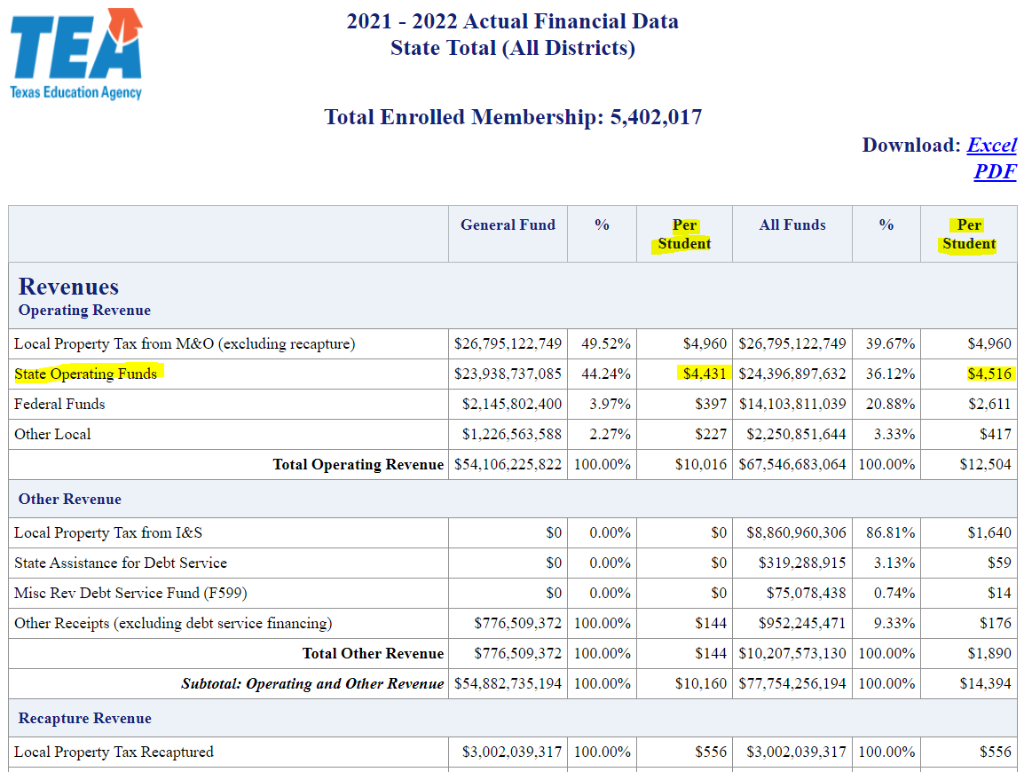Select the '2021 - 2022 Actual Financial Data' title
This screenshot has height=772, width=1024.
coord(513,21)
